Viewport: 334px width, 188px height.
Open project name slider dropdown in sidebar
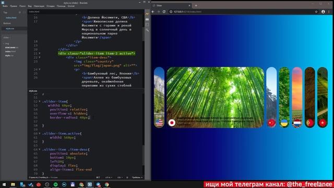(x=7, y=38)
